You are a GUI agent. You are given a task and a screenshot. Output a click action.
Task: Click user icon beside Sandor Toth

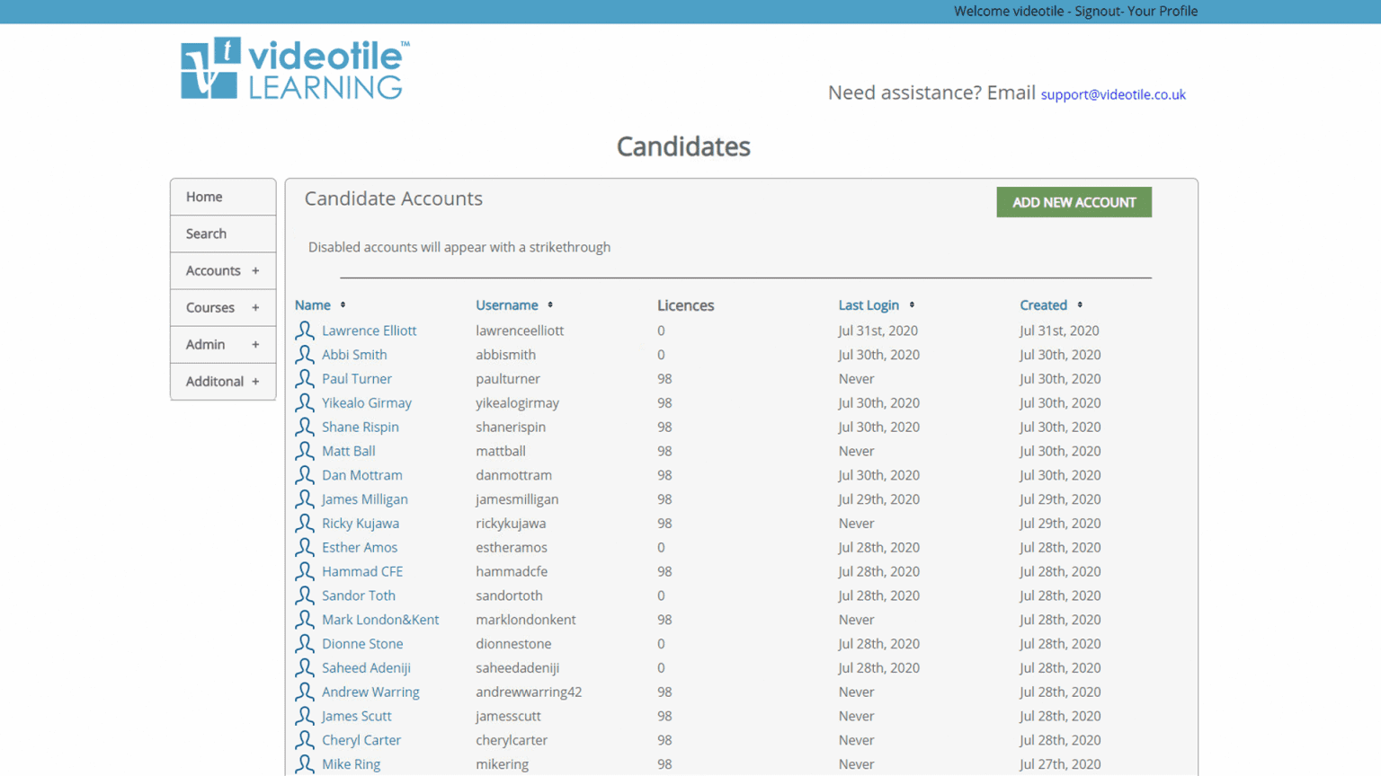(305, 595)
